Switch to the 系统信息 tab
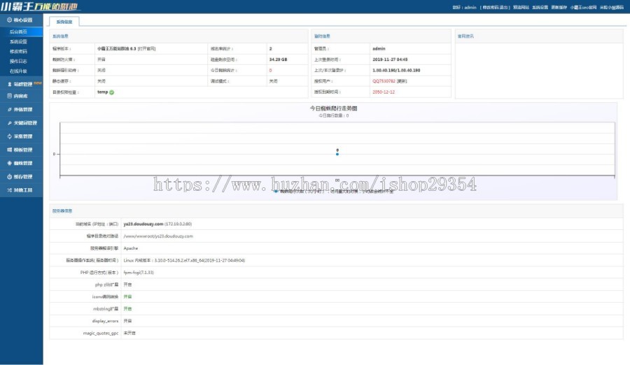Screen dimensions: 630x365 click(x=64, y=22)
